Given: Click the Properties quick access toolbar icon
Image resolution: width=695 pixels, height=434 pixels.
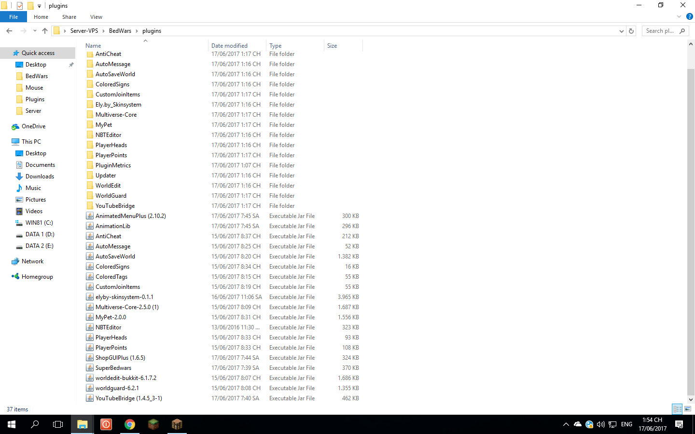Looking at the screenshot, I should click(20, 6).
